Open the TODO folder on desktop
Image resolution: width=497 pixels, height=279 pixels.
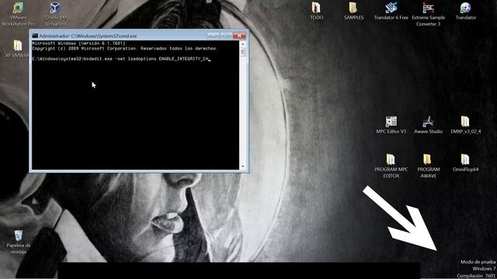click(316, 11)
